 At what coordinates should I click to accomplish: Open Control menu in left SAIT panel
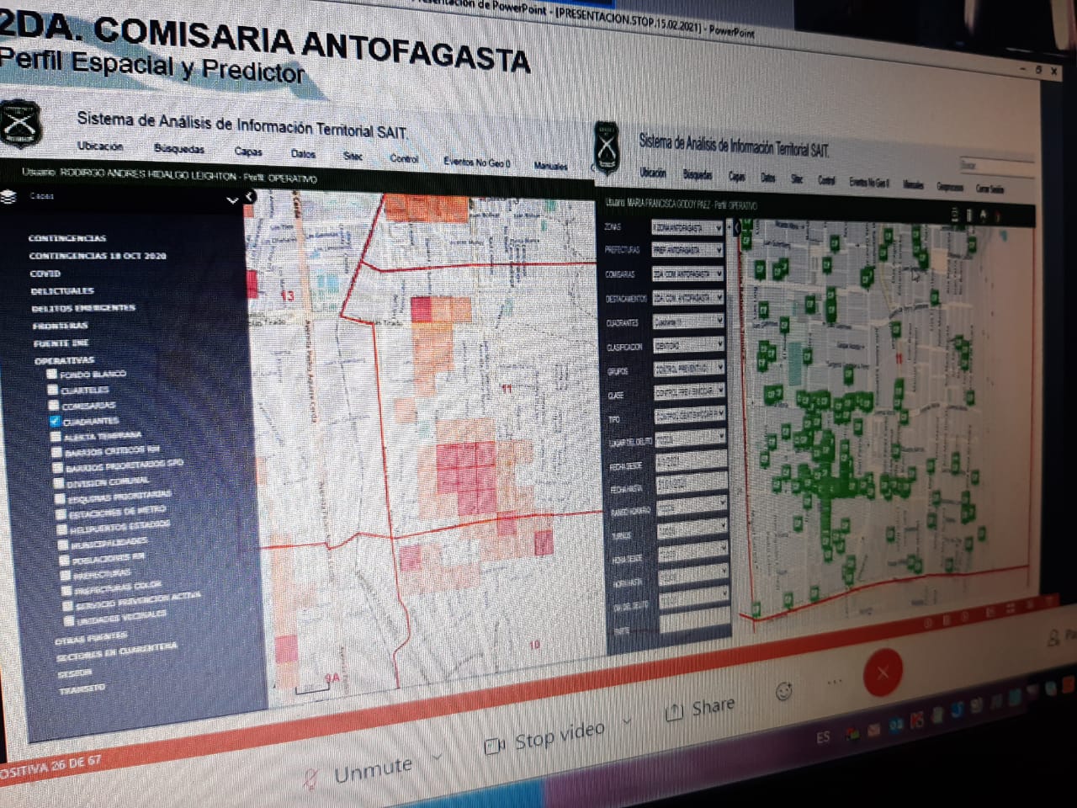pos(404,158)
